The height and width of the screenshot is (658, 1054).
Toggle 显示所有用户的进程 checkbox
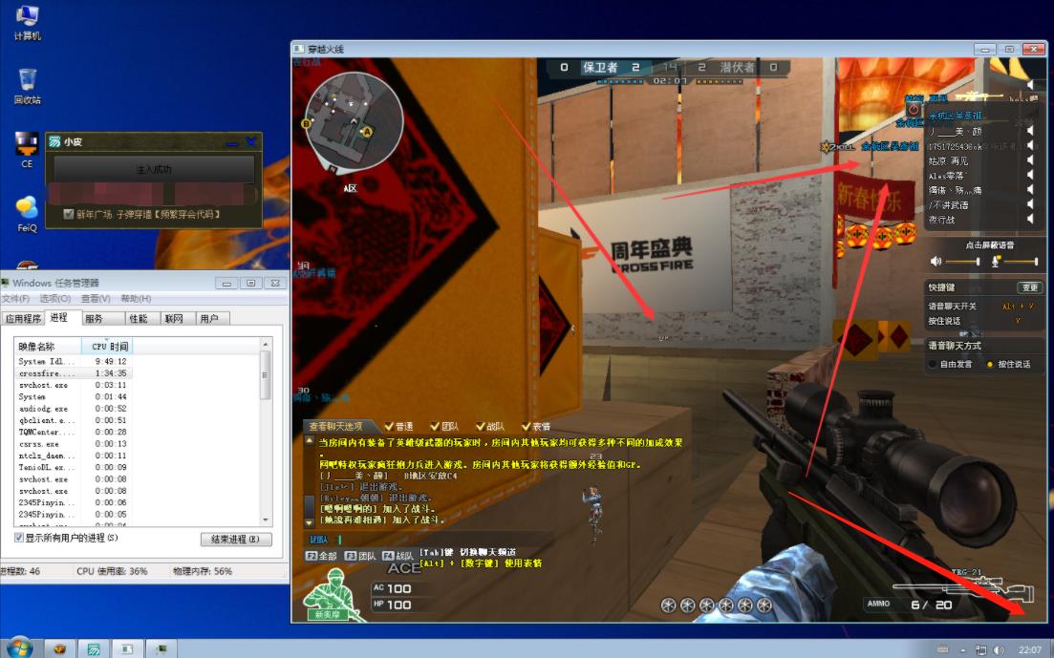(x=19, y=538)
